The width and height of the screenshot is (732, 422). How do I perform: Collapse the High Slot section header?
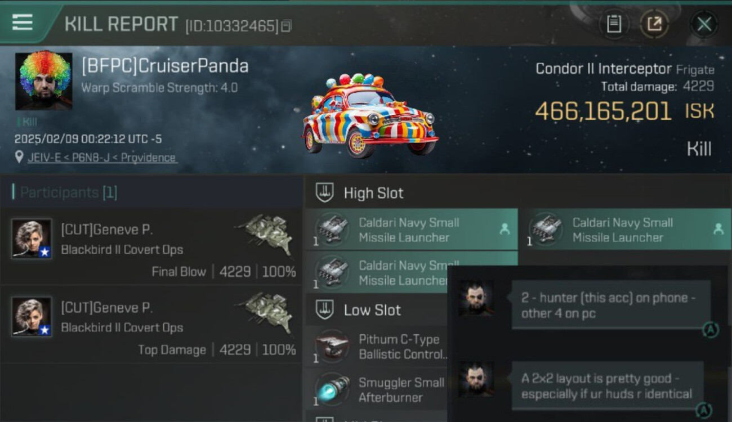[x=518, y=193]
